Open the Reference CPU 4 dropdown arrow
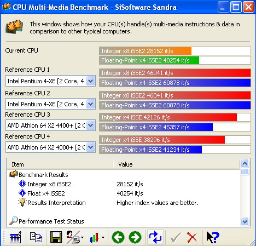The height and width of the screenshot is (246, 256). click(90, 147)
